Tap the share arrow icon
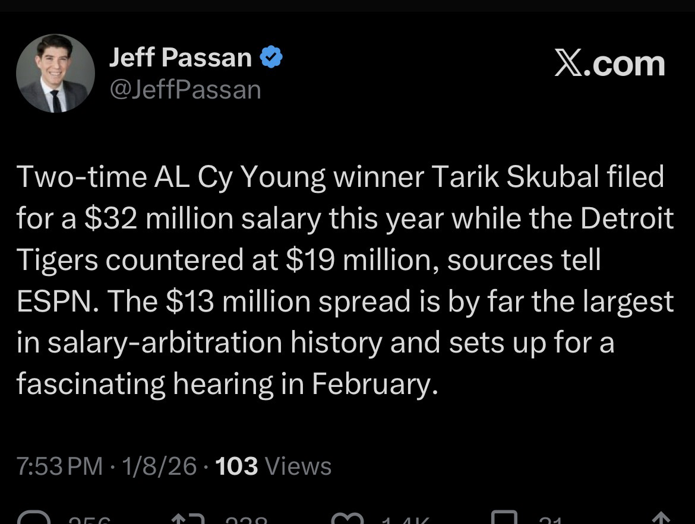 [661, 518]
